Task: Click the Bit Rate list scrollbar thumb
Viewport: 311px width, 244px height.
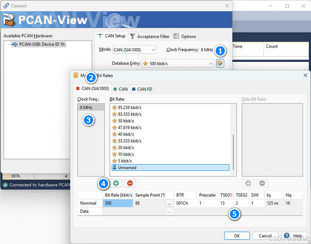Action: tap(233, 152)
